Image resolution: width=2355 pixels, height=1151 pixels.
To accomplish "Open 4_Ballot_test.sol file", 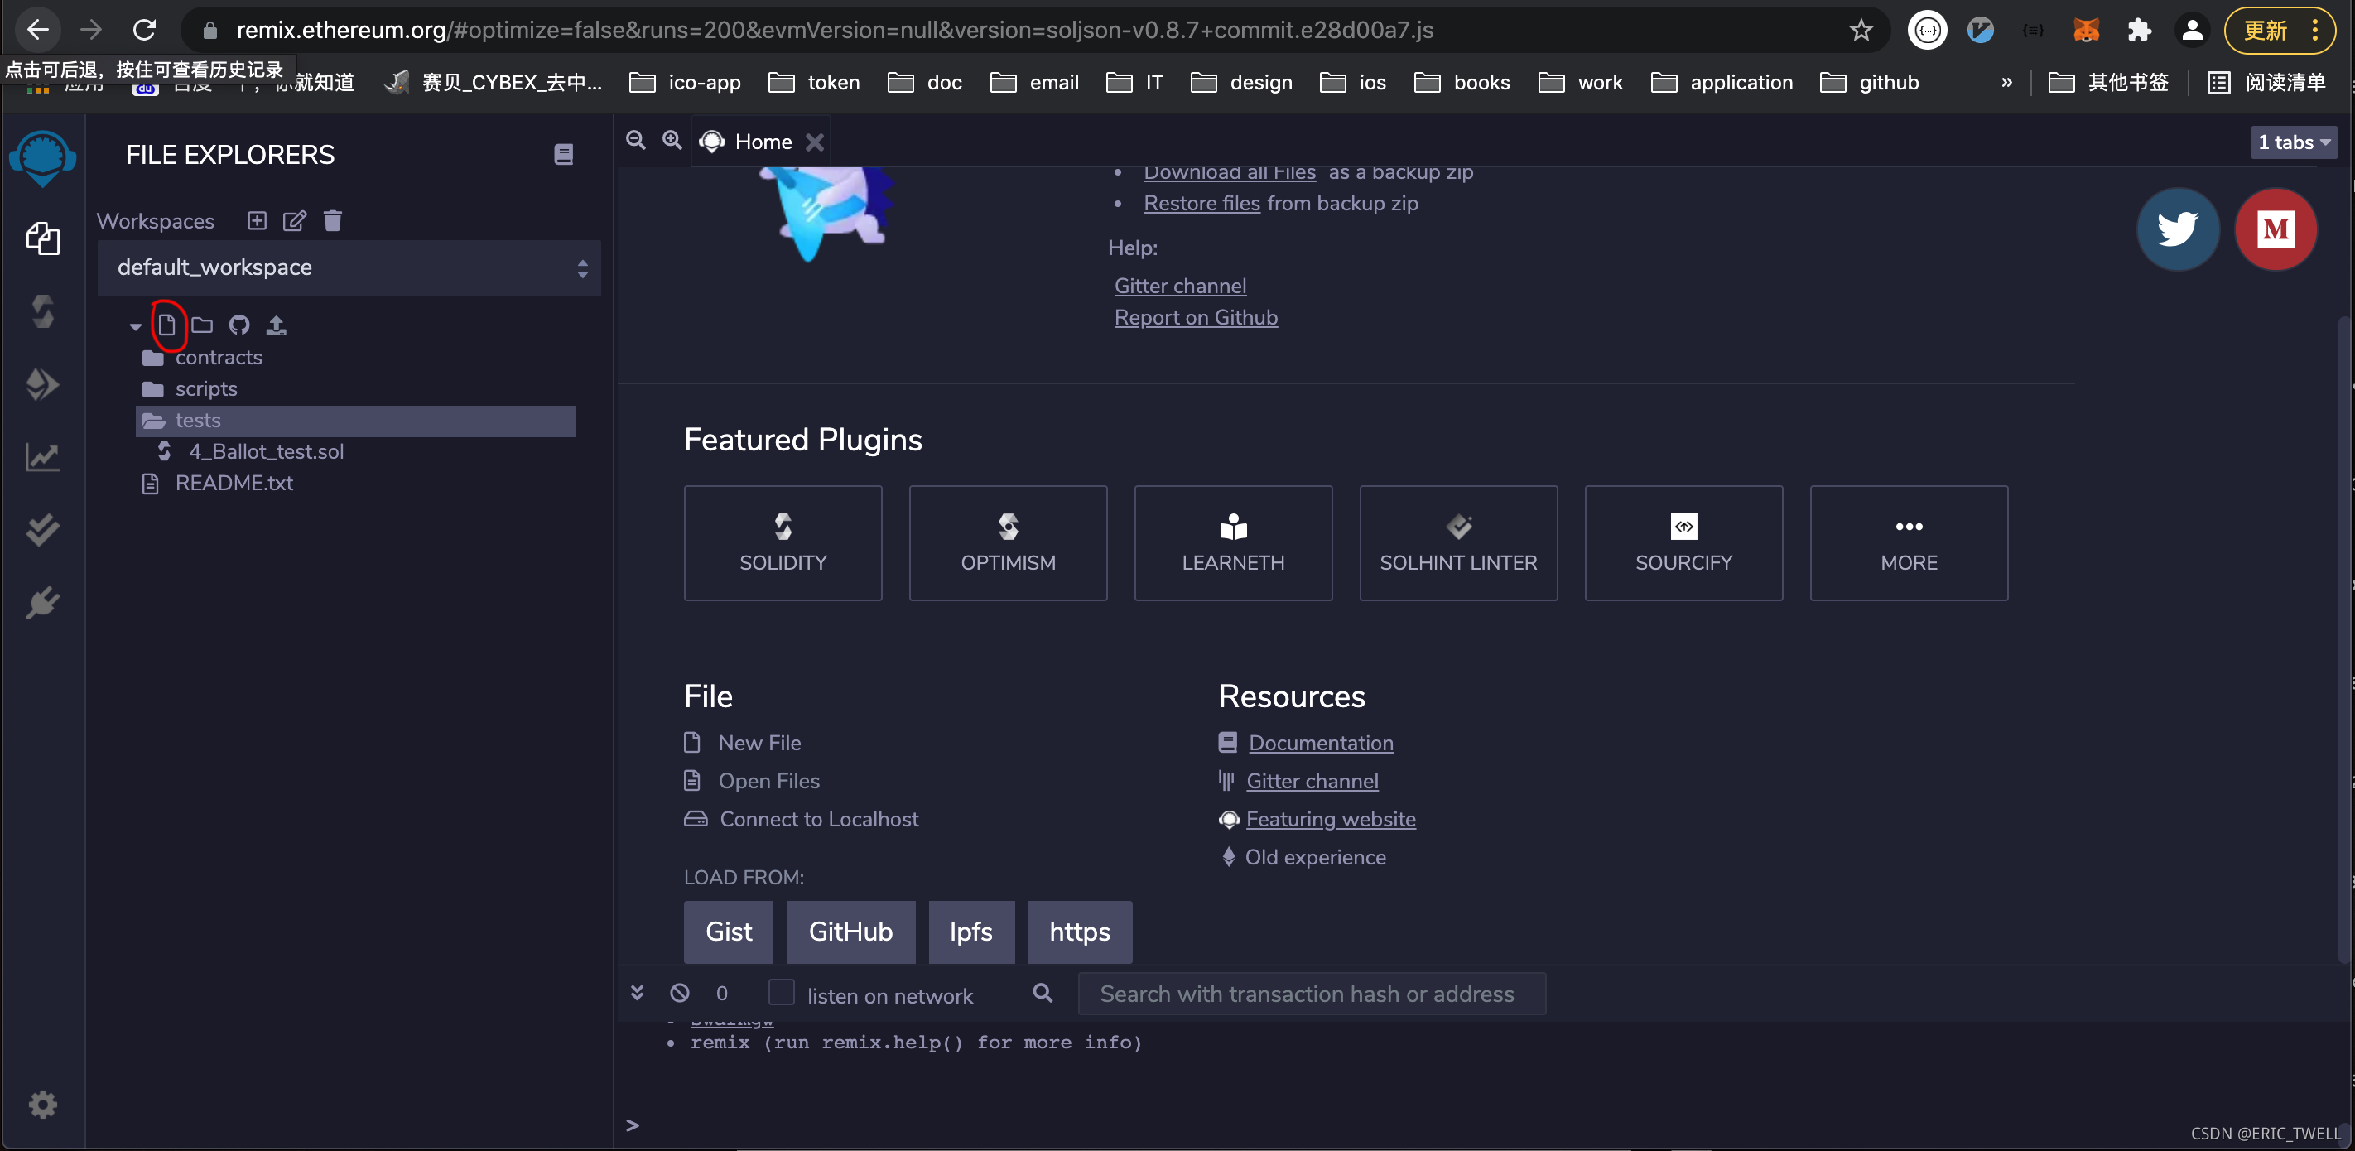I will (265, 451).
